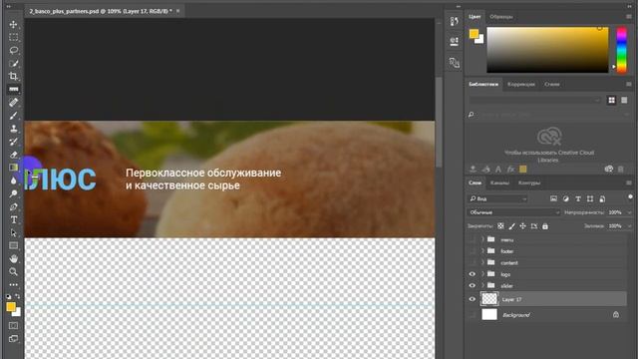Hide the logo layer group
The image size is (638, 359).
click(x=472, y=274)
